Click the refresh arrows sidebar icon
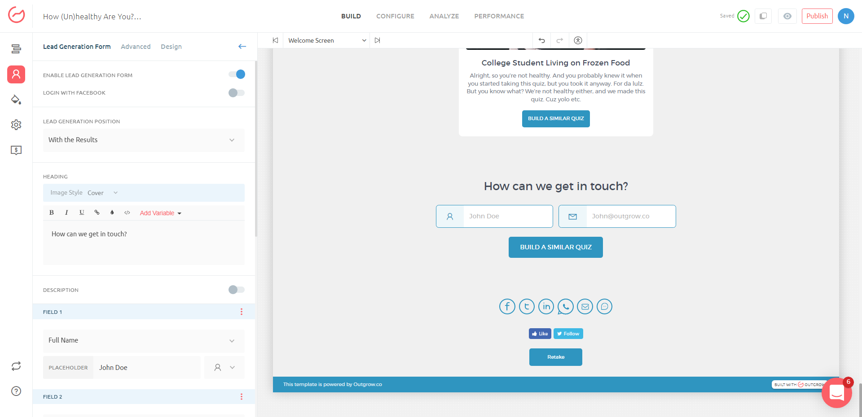Viewport: 862px width, 417px height. point(16,366)
